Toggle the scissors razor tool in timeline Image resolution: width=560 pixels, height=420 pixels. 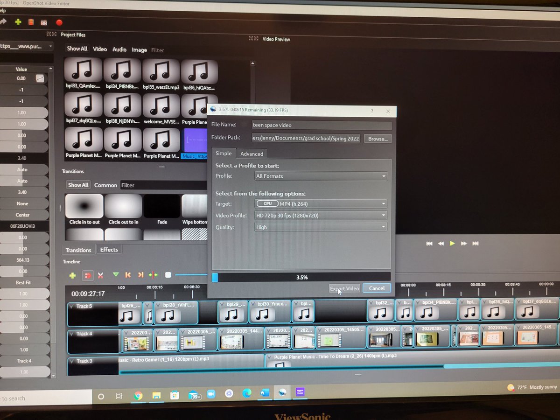tap(100, 275)
